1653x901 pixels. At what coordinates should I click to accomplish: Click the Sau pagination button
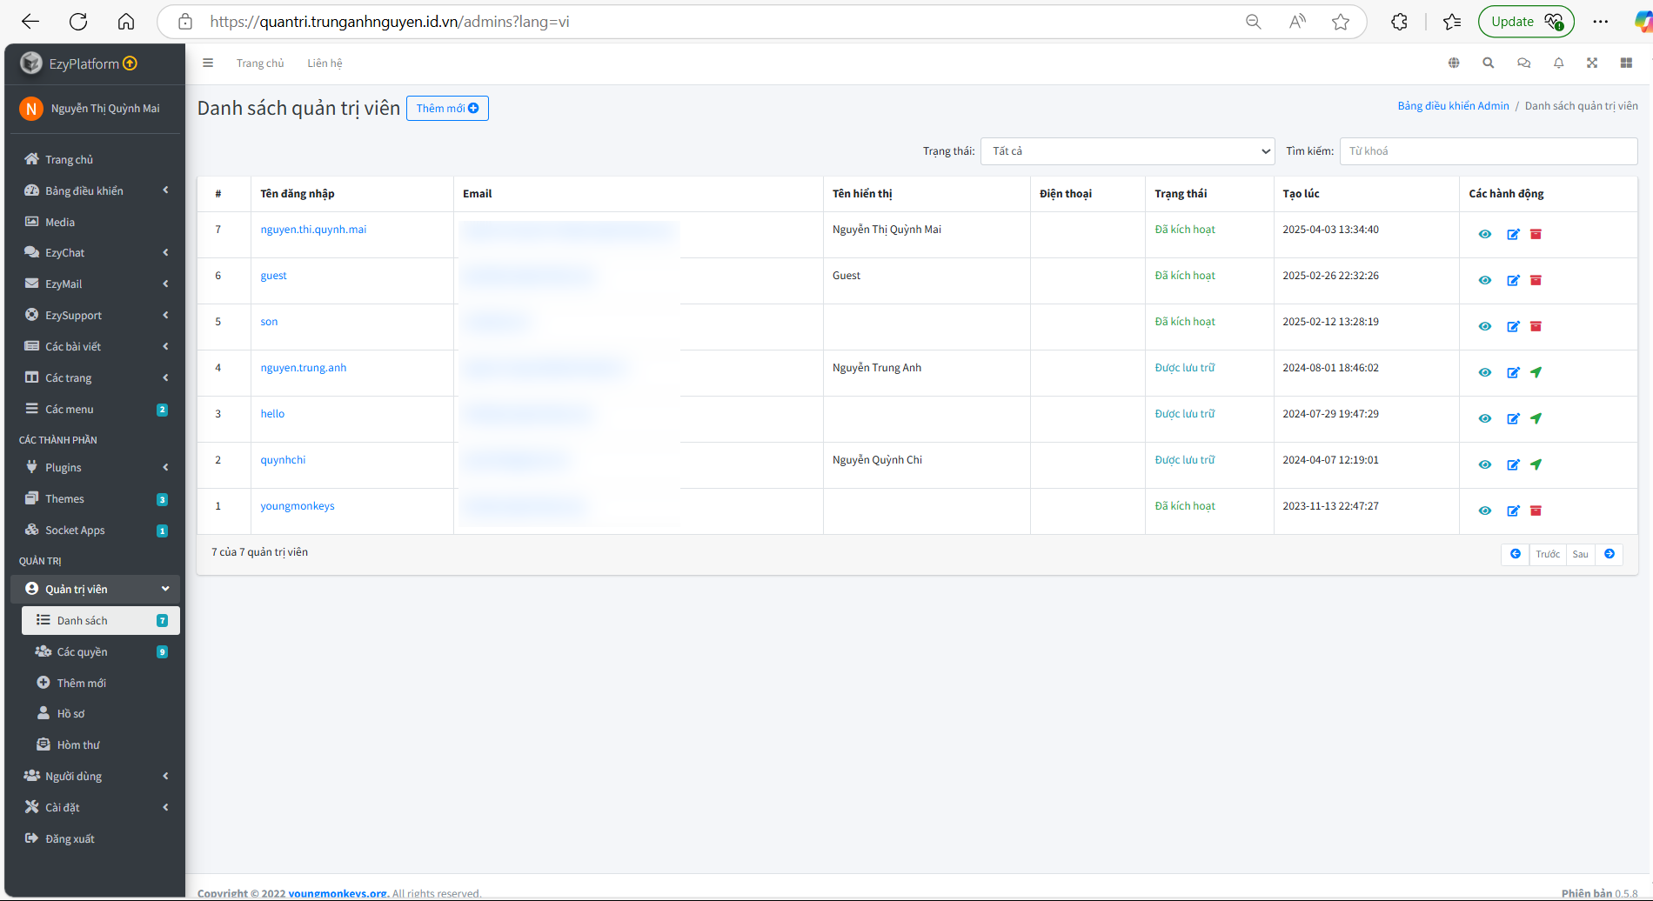pyautogui.click(x=1581, y=554)
